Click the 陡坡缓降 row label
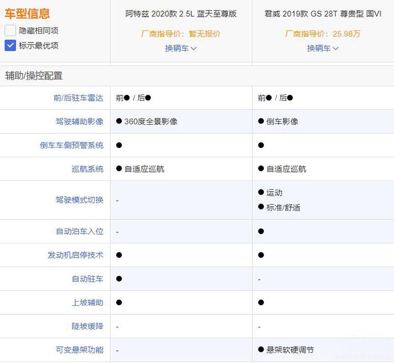This screenshot has height=363, width=394. pos(87,326)
